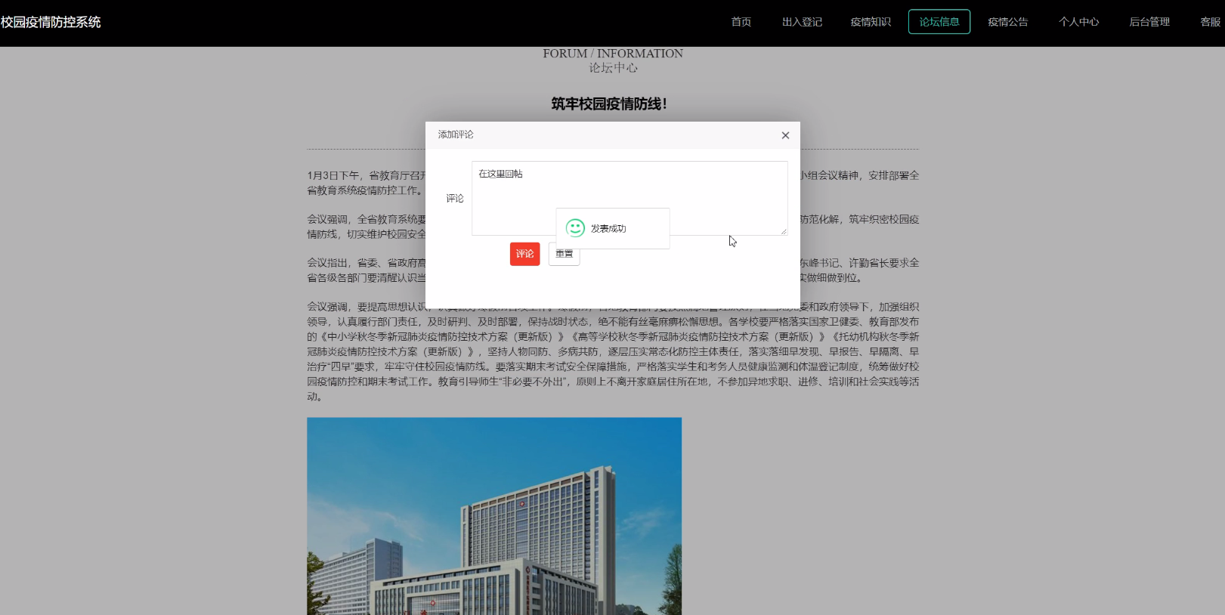Select the highlighted 论坛信息 tab
1225x615 pixels.
[939, 22]
